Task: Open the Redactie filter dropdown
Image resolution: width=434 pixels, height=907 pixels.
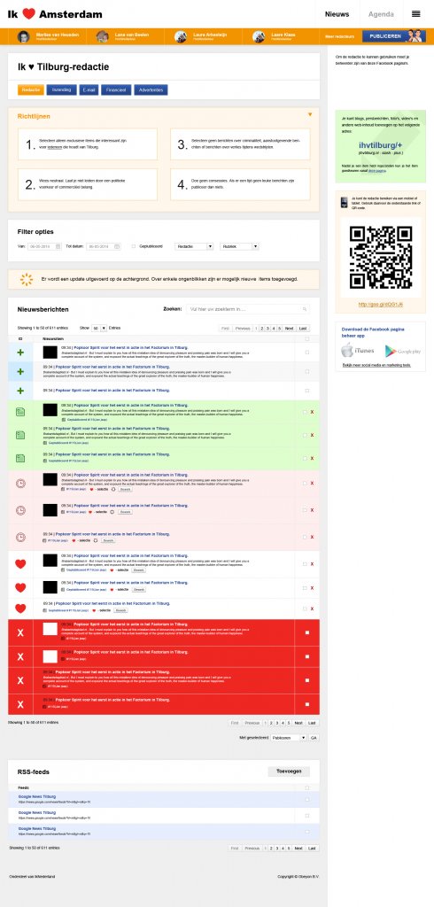Action: [195, 246]
